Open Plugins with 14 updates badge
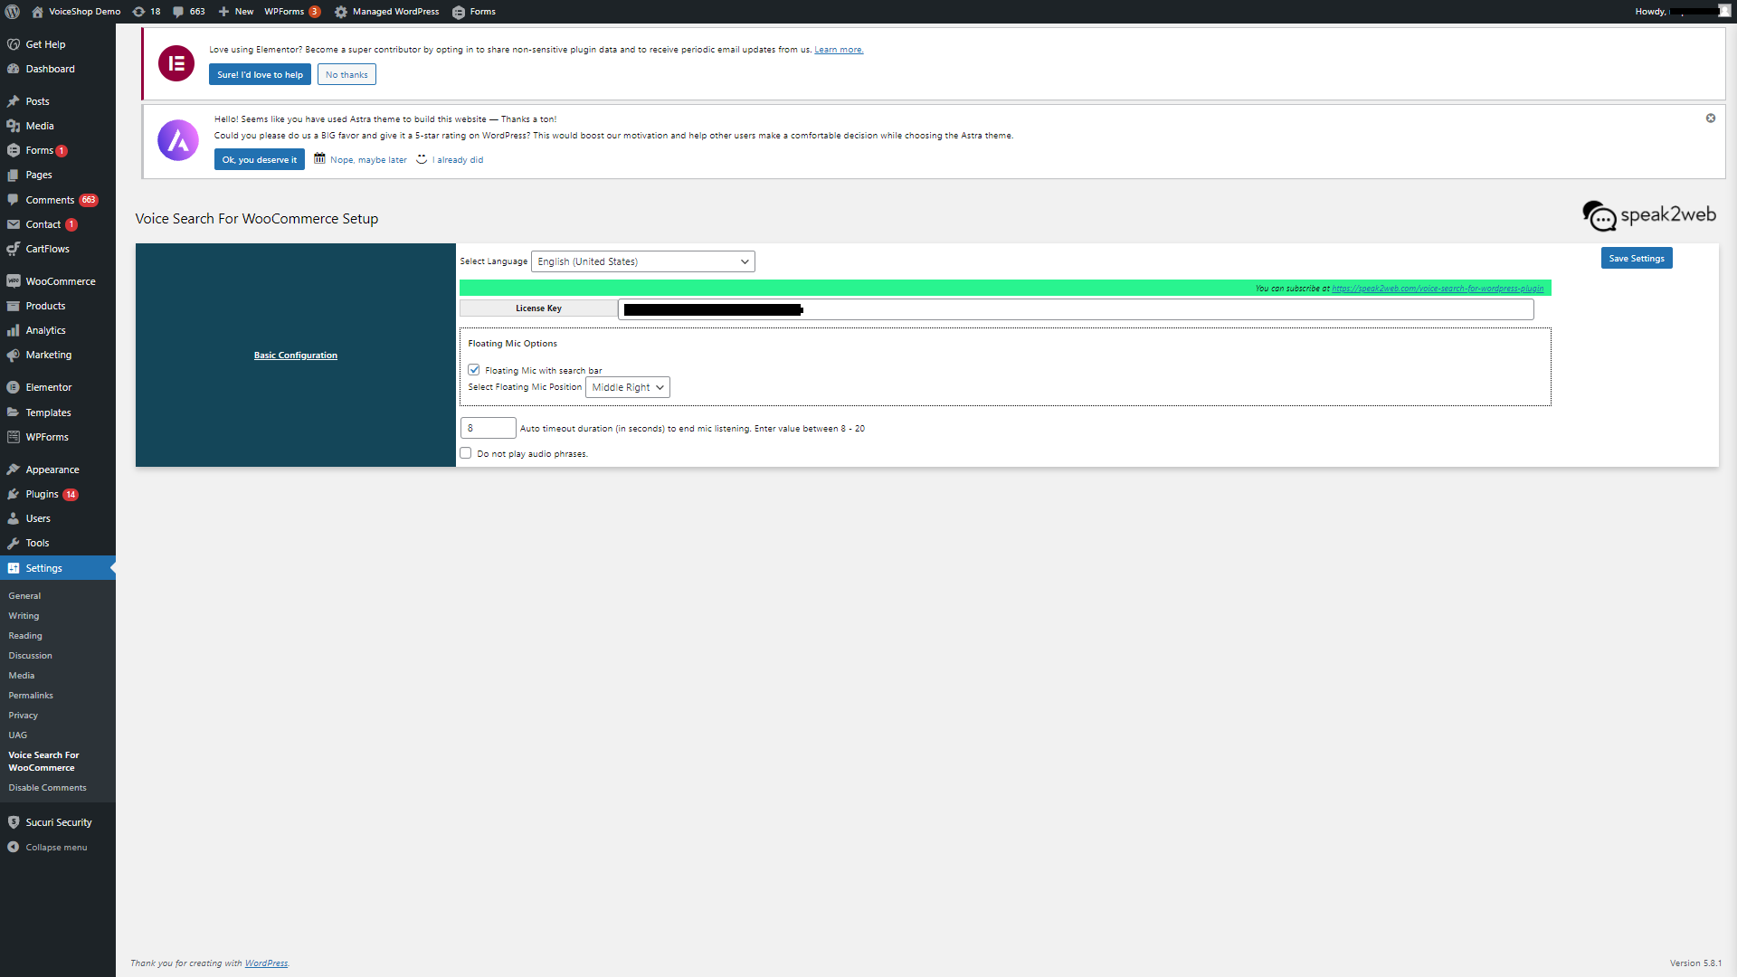Screen dimensions: 1737x977 point(58,494)
